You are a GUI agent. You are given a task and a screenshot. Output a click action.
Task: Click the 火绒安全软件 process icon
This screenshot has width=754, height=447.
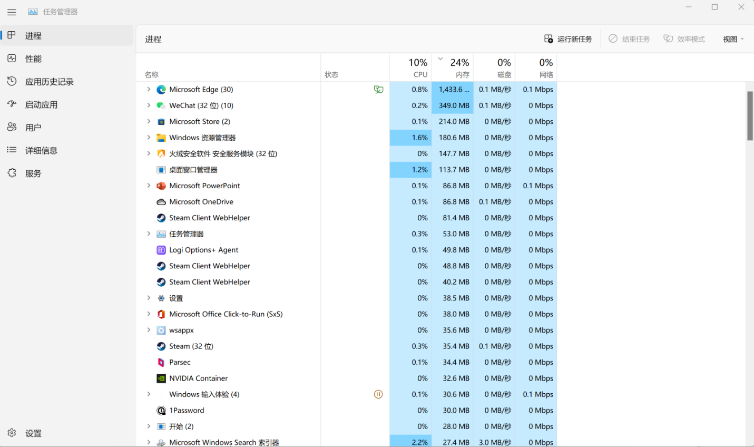tap(161, 154)
